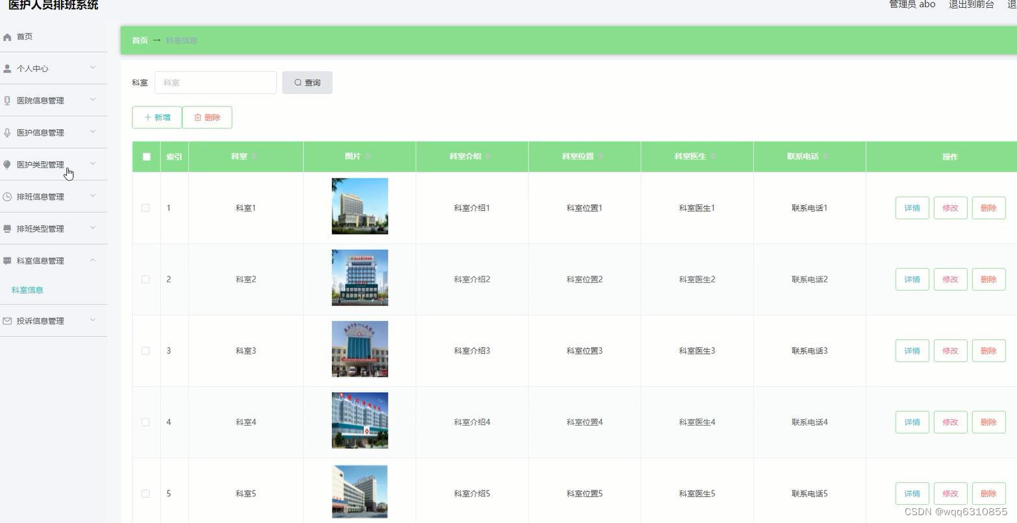The height and width of the screenshot is (523, 1017).
Task: Check the checkbox for row 科室1
Action: click(145, 208)
